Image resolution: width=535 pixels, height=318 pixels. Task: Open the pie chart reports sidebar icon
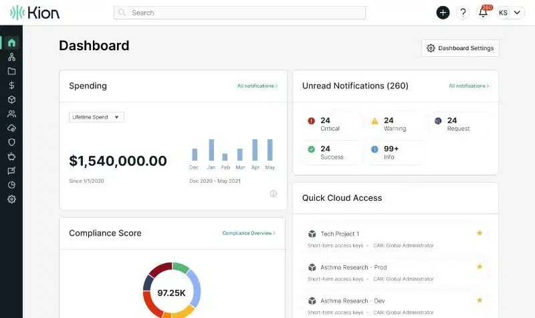click(x=11, y=185)
